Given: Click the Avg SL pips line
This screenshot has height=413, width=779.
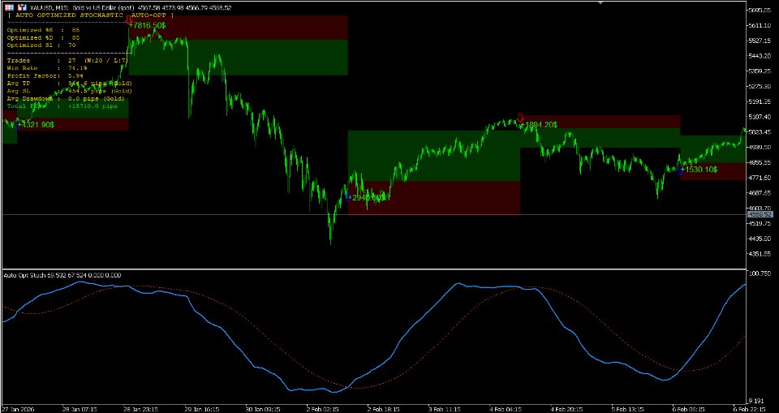Looking at the screenshot, I should (x=70, y=91).
